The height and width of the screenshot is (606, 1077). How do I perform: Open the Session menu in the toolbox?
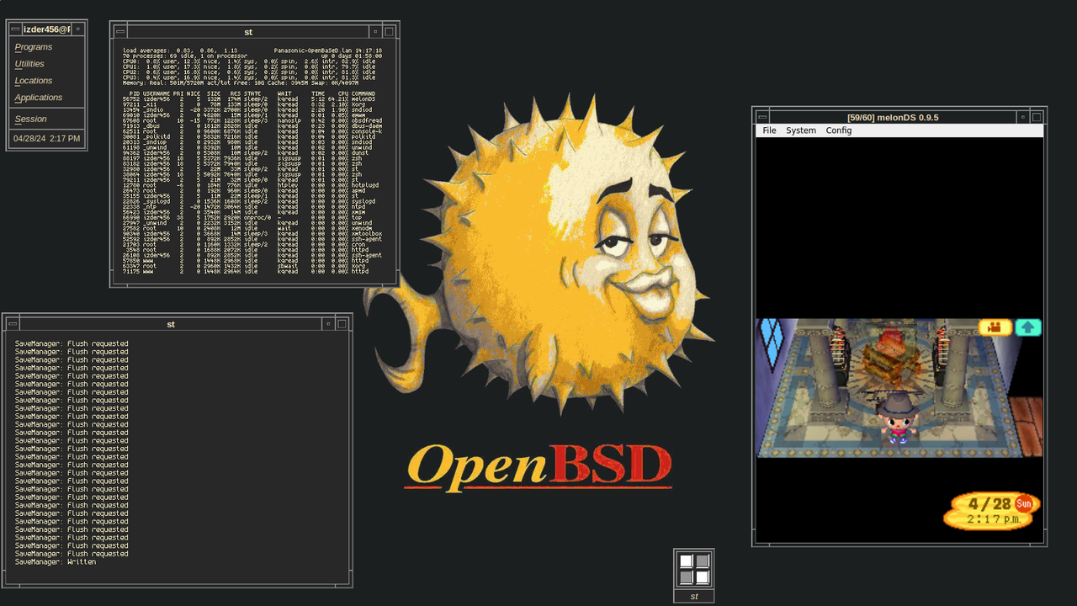pyautogui.click(x=31, y=120)
